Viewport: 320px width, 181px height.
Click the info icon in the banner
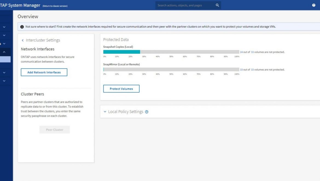point(22,27)
